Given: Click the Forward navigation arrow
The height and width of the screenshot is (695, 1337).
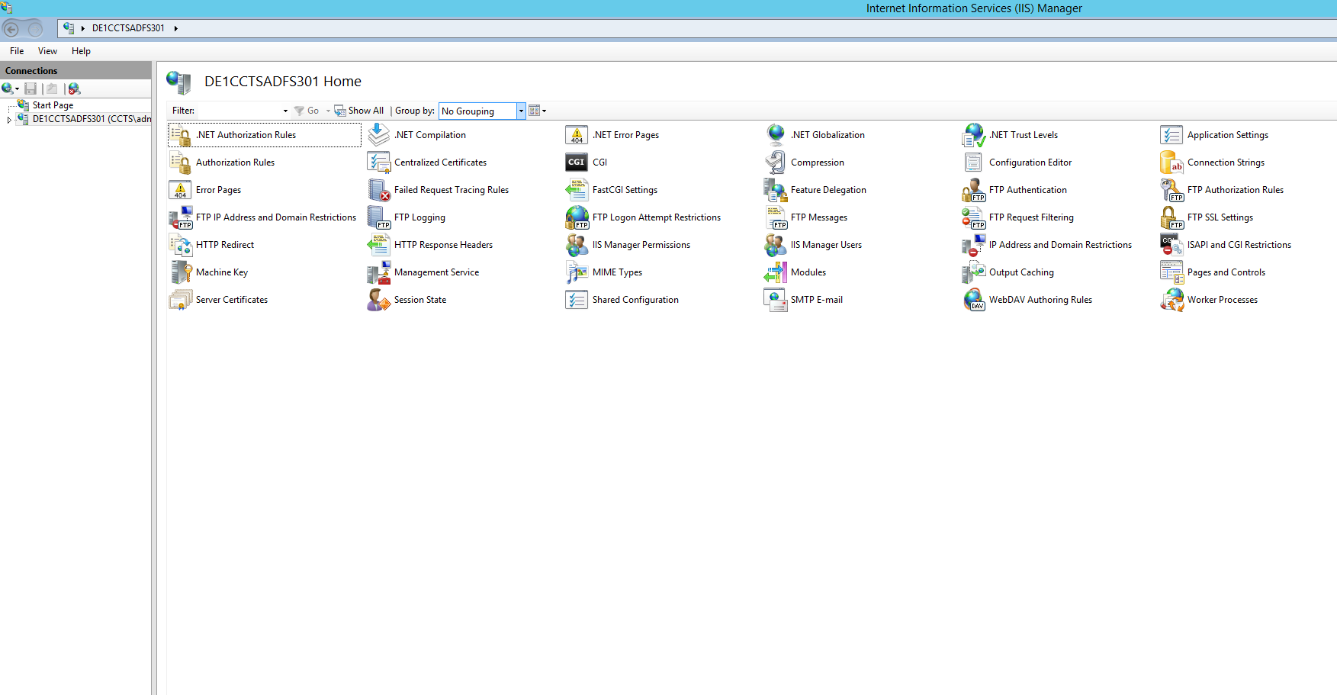Looking at the screenshot, I should tap(35, 29).
